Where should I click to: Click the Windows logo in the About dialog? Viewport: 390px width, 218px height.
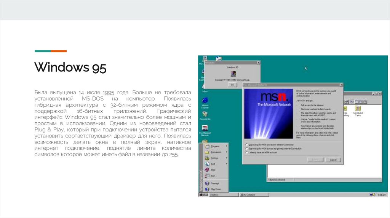pos(233,74)
